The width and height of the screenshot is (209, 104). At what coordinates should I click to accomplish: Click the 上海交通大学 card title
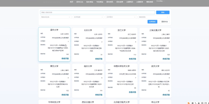click(155, 30)
